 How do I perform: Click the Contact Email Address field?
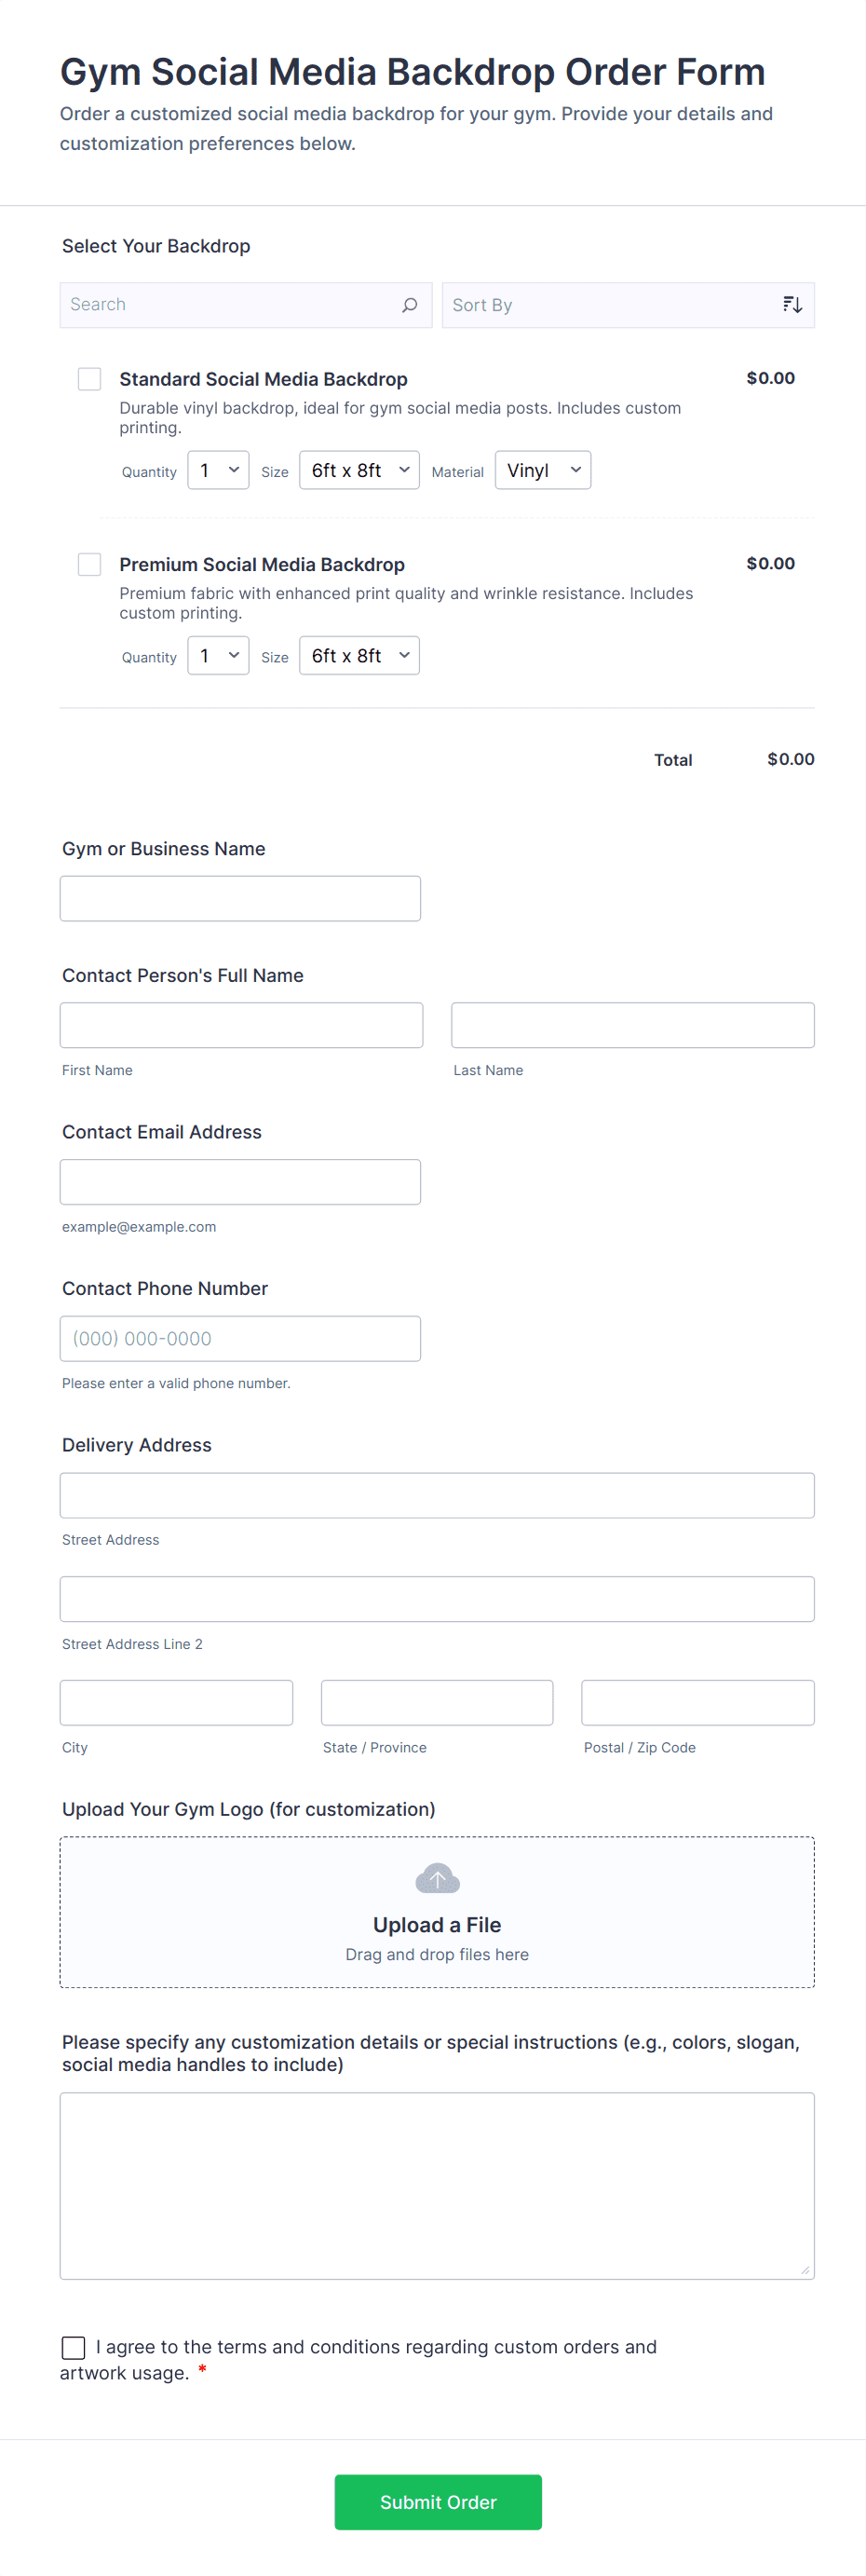[240, 1181]
